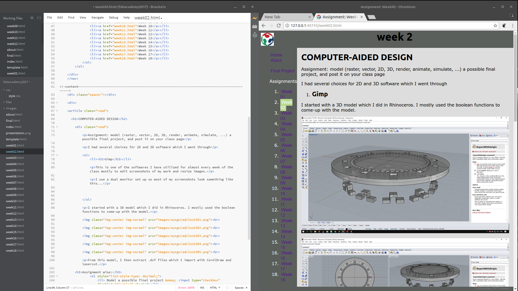Open the Navigate menu
This screenshot has width=518, height=291.
tap(98, 17)
